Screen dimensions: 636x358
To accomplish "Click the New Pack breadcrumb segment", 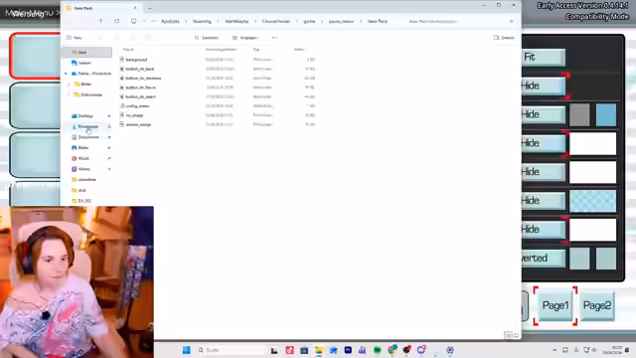I will pyautogui.click(x=378, y=21).
